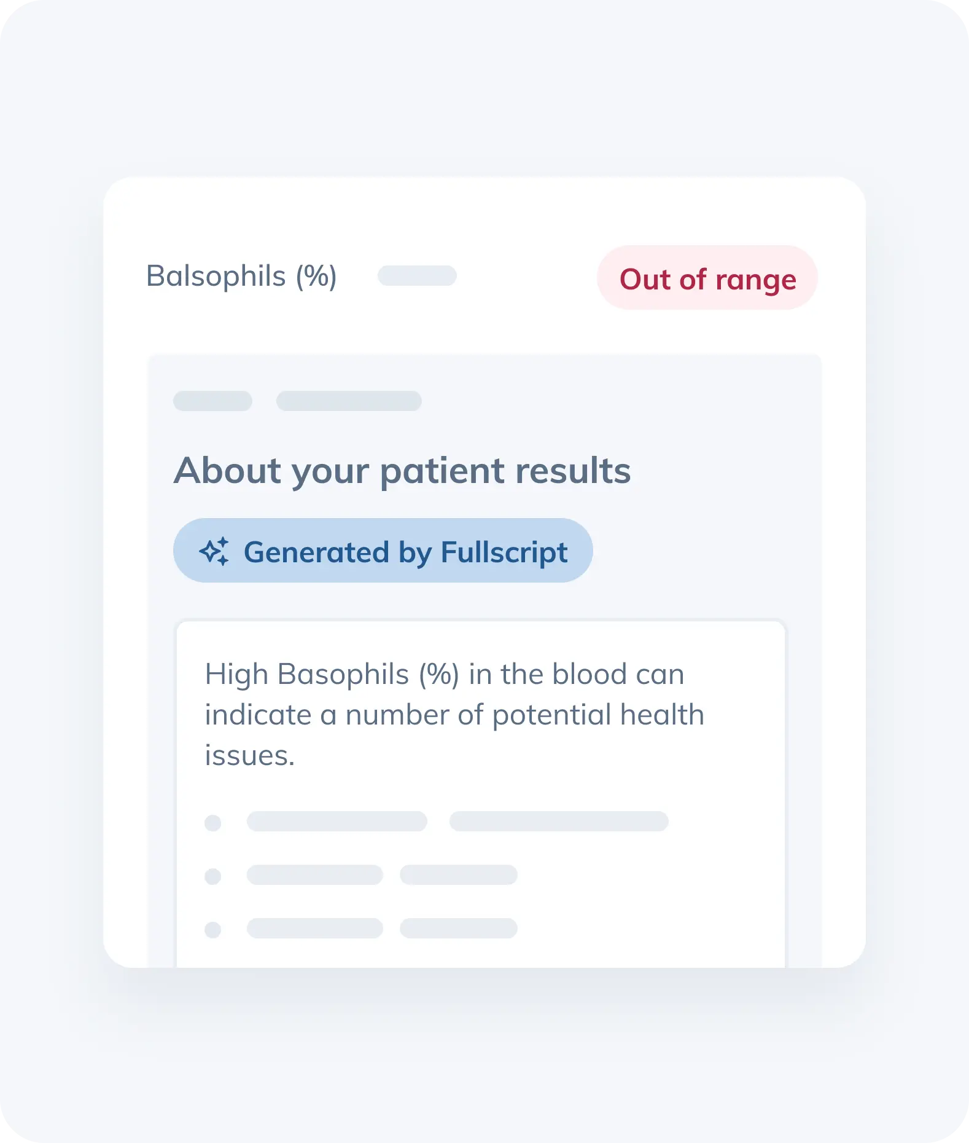Click the Generated by Fullscript badge text
This screenshot has width=969, height=1143.
[405, 552]
